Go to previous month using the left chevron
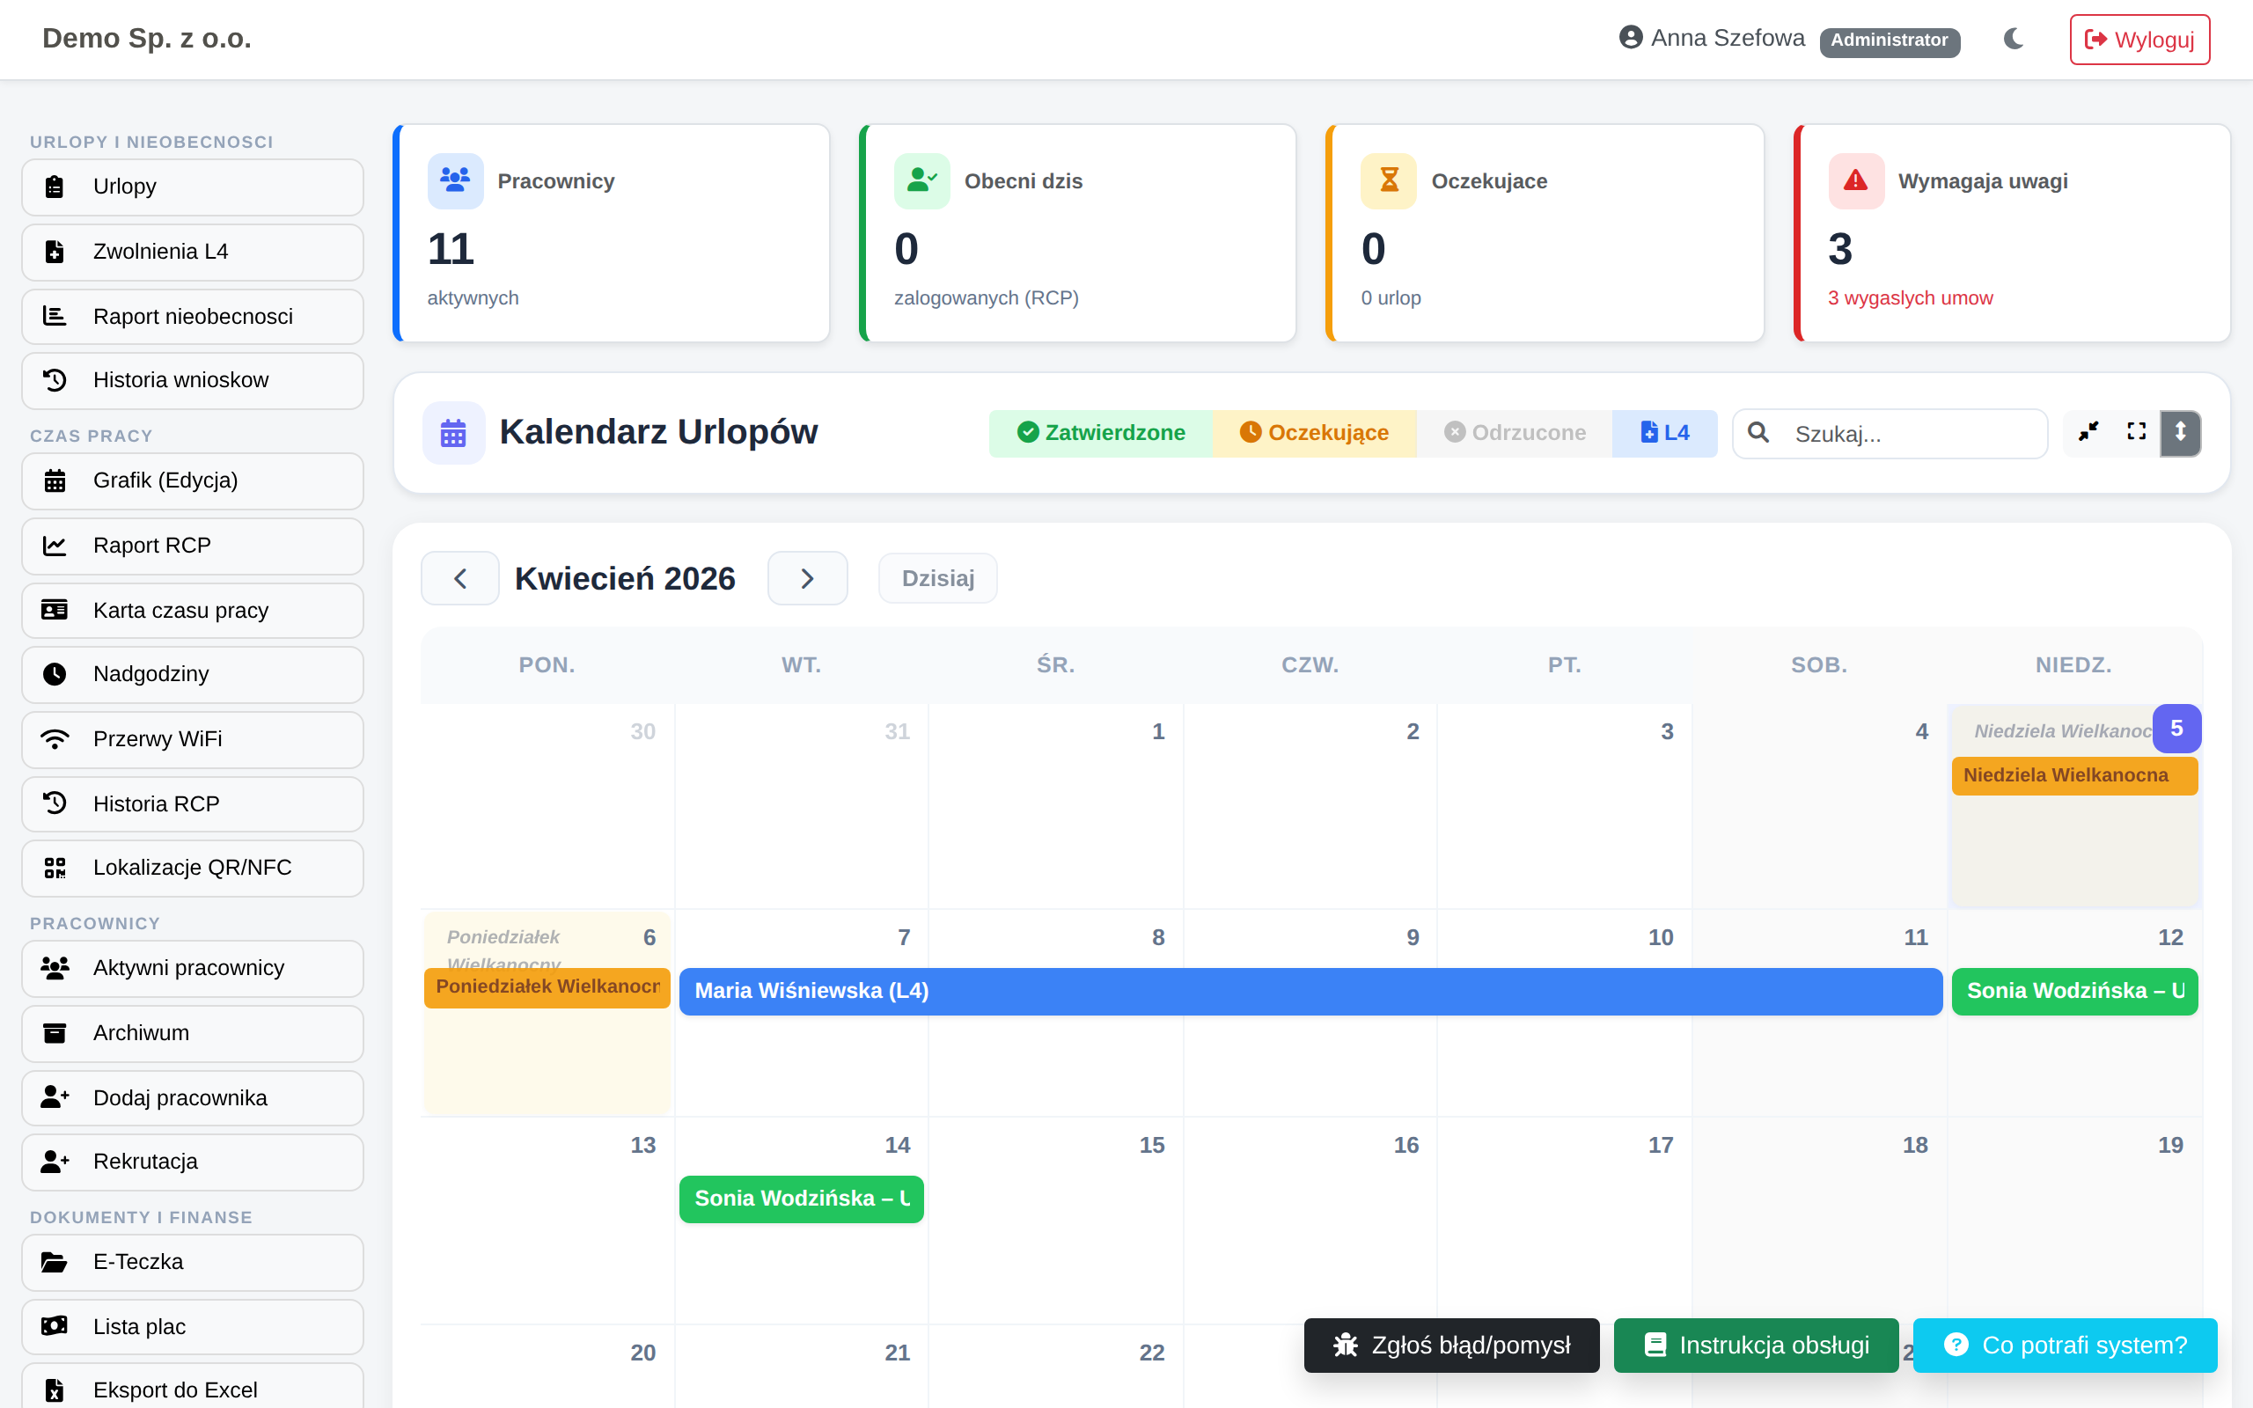2253x1408 pixels. tap(460, 577)
